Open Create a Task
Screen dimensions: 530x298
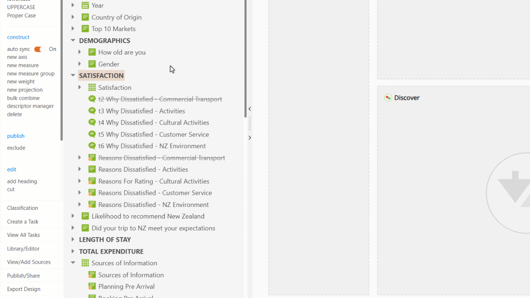coord(23,222)
